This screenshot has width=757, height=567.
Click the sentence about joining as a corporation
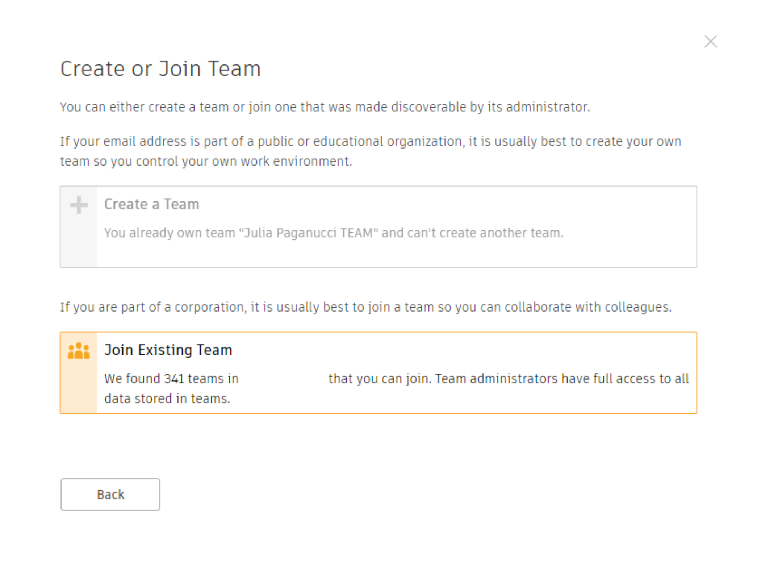pyautogui.click(x=366, y=307)
